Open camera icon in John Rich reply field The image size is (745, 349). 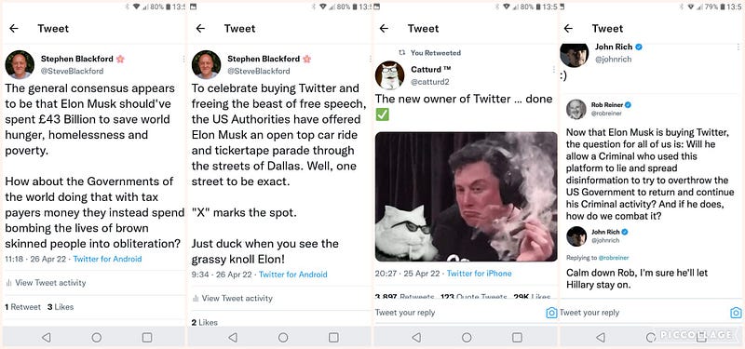pyautogui.click(x=736, y=313)
